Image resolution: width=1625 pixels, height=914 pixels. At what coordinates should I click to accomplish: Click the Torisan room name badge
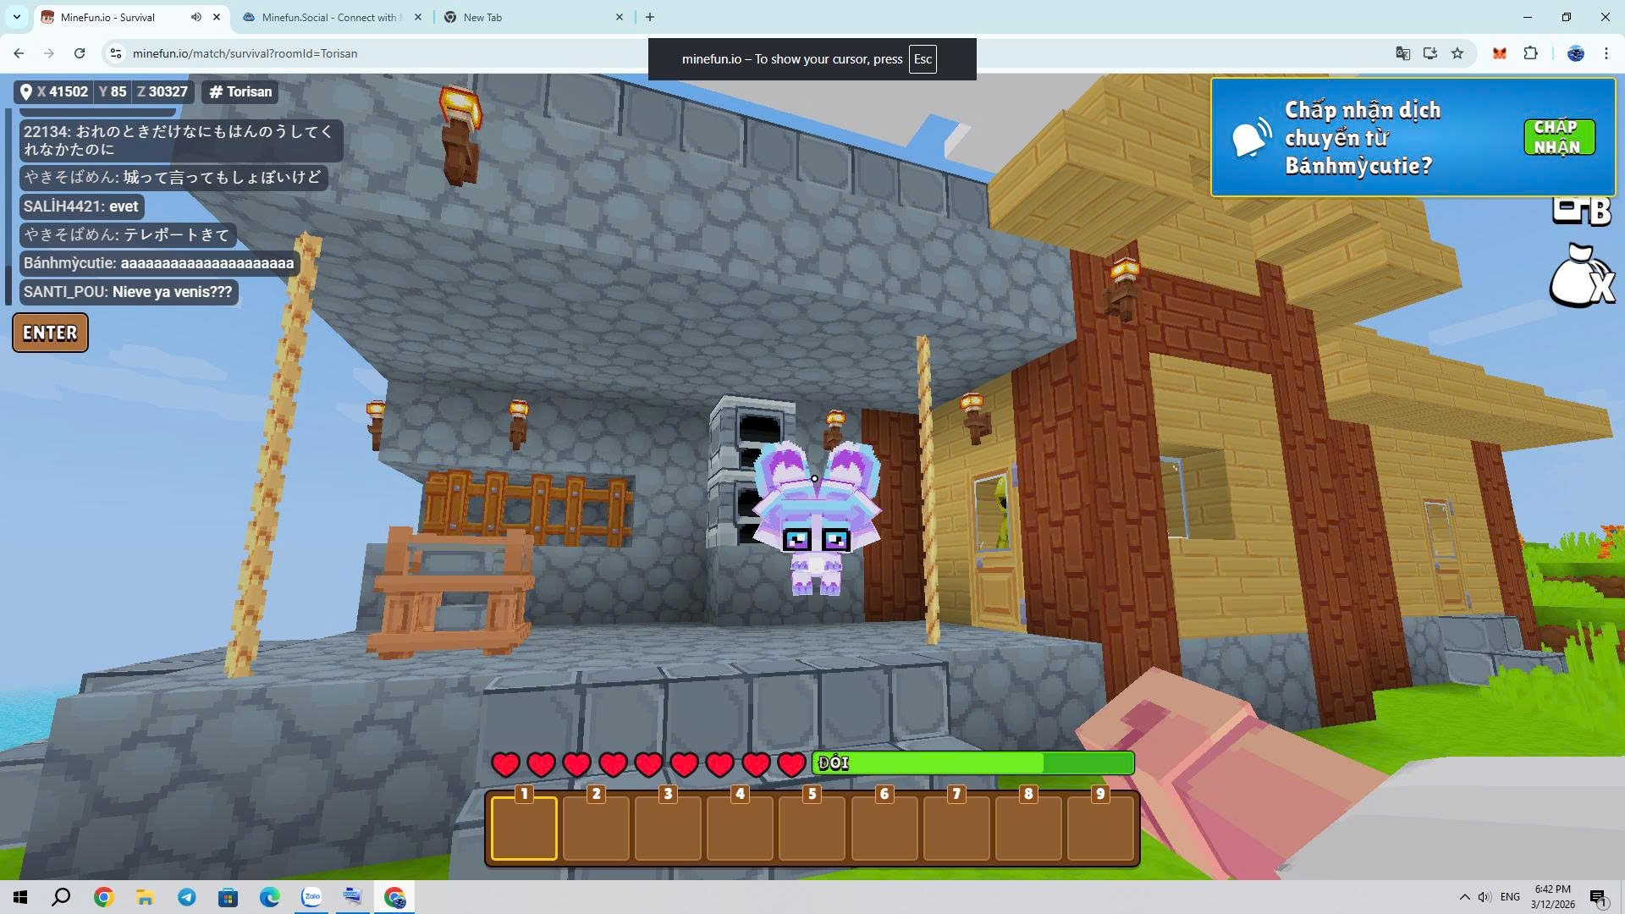click(240, 91)
